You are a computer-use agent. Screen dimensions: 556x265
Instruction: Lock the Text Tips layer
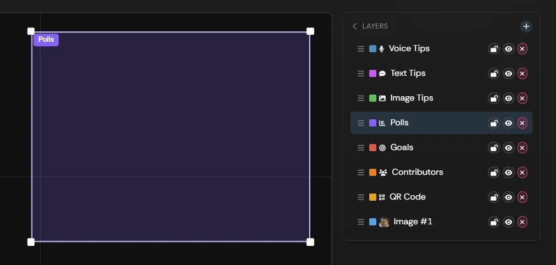[x=494, y=74]
